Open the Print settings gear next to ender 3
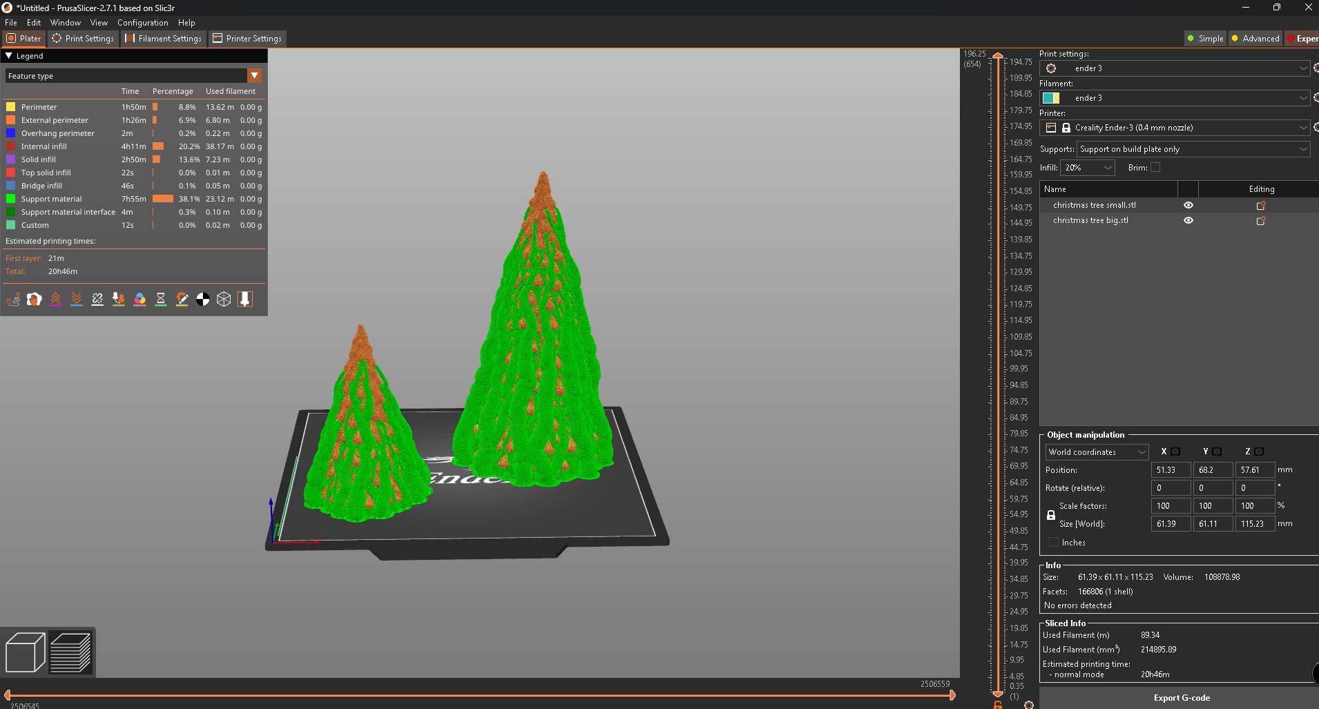 point(1051,68)
